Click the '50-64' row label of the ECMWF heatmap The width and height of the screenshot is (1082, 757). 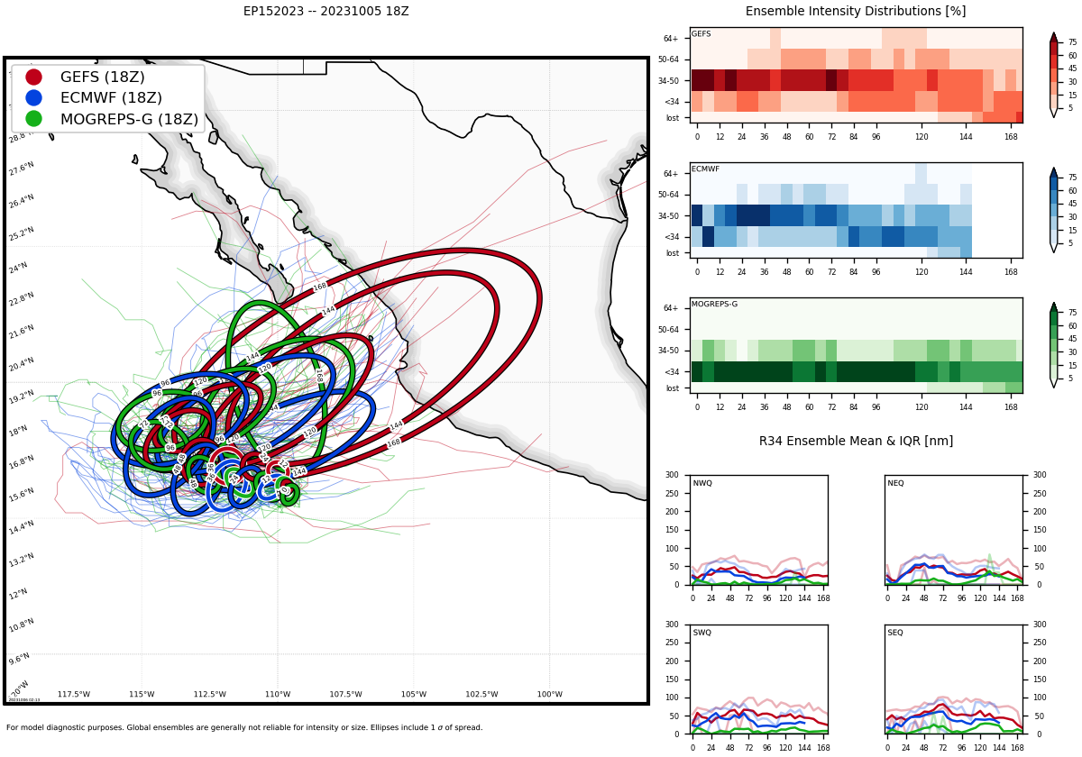[x=668, y=195]
